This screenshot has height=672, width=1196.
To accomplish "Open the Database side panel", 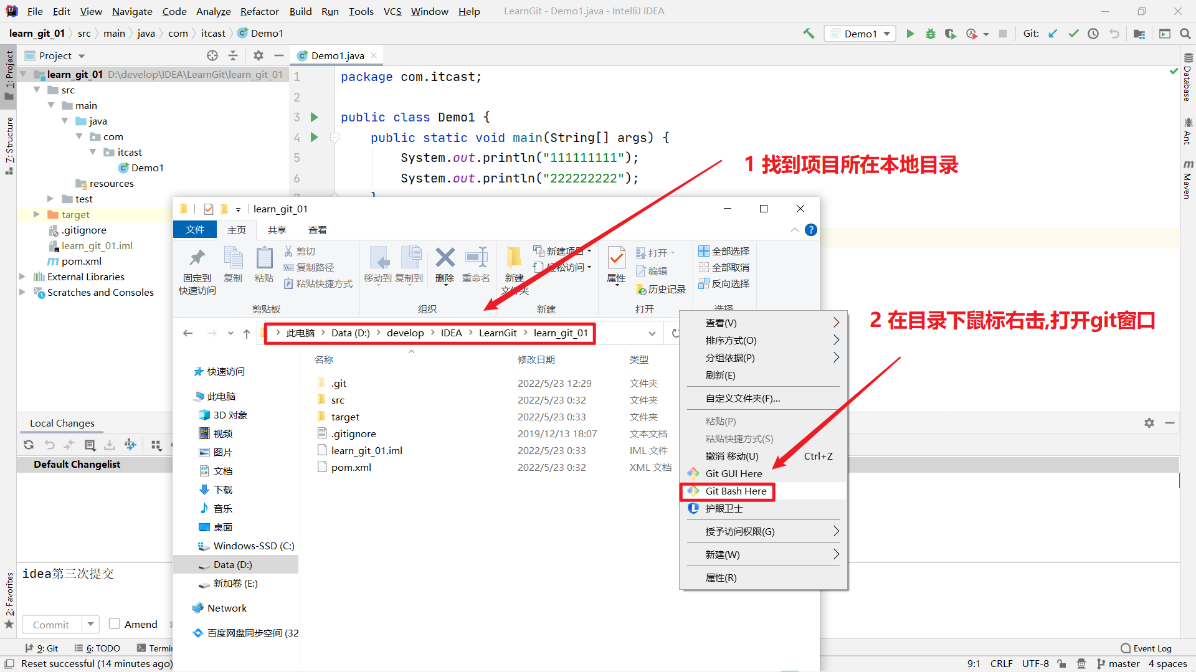I will pos(1188,78).
